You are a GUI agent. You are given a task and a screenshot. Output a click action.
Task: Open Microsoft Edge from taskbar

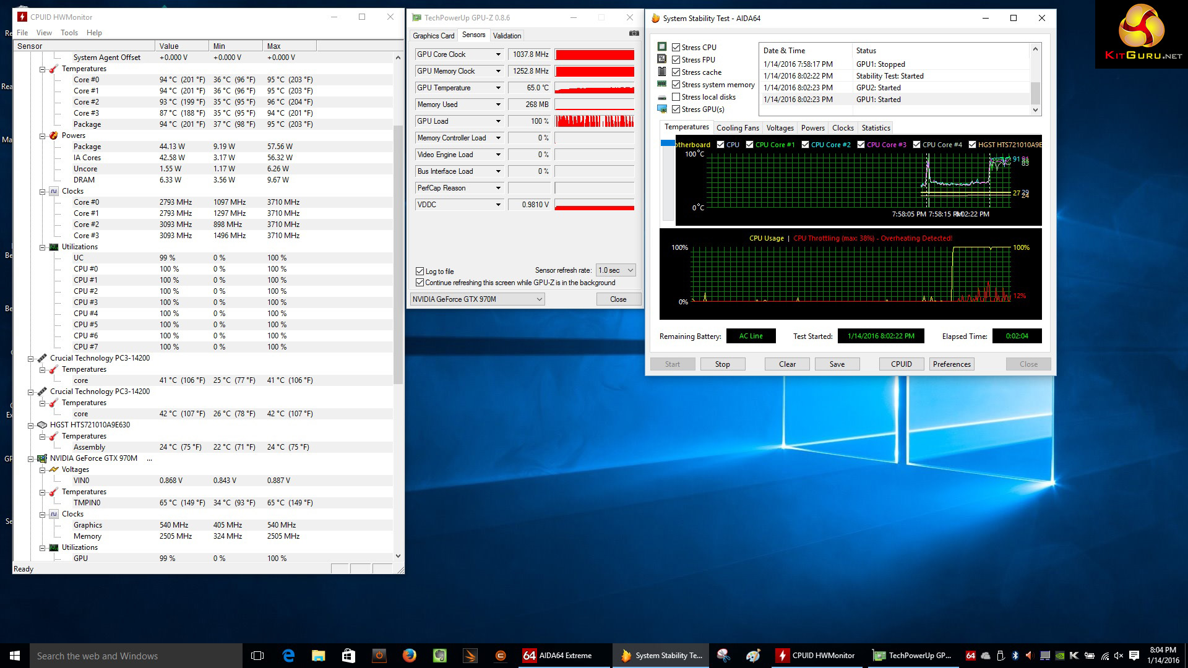tap(288, 656)
